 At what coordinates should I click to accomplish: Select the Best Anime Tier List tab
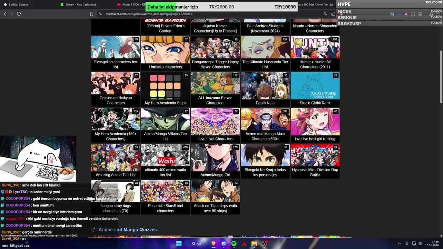tap(317, 4)
